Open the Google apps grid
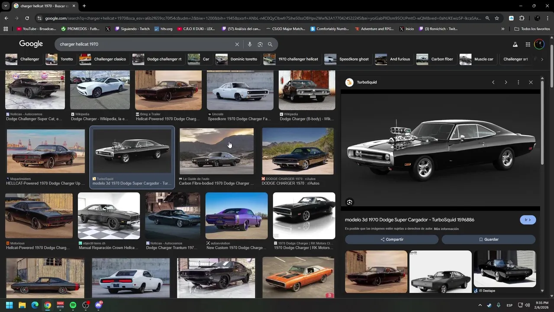The image size is (554, 312). [x=528, y=44]
